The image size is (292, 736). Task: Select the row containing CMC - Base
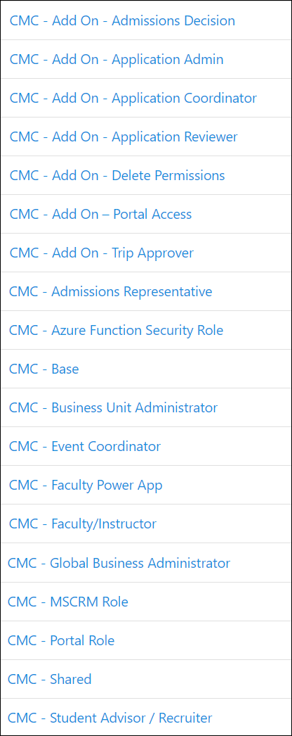[x=146, y=369]
